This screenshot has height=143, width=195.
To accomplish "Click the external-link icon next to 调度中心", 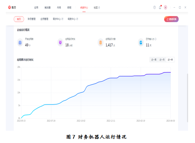I will (x=77, y=19).
